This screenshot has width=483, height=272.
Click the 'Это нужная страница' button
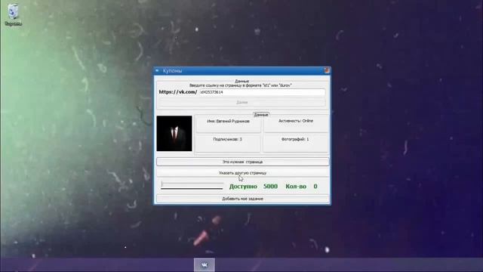pyautogui.click(x=242, y=162)
